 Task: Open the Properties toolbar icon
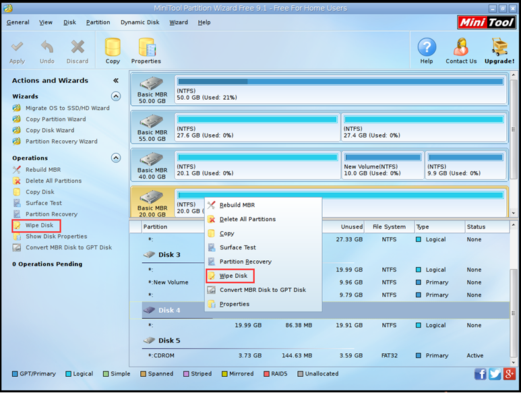146,47
